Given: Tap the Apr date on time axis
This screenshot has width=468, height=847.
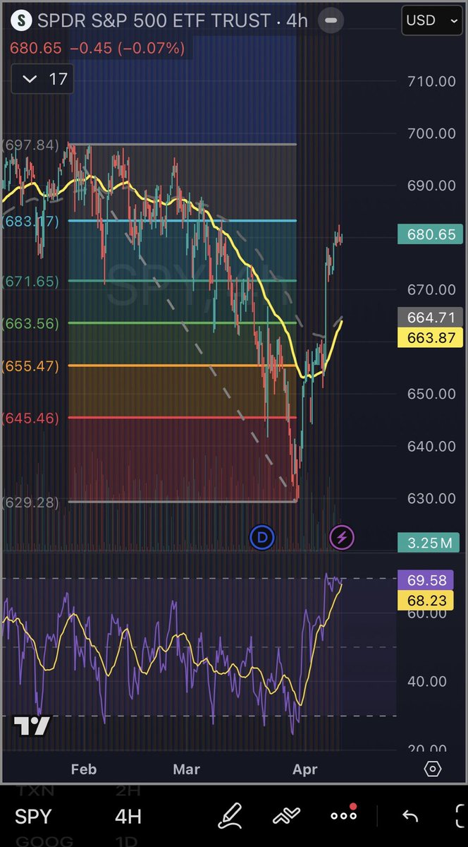Looking at the screenshot, I should [304, 769].
